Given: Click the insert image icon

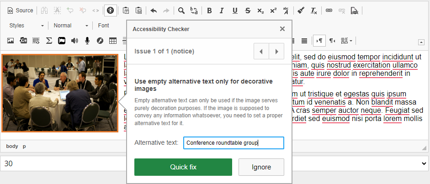Looking at the screenshot, I should [x=11, y=41].
